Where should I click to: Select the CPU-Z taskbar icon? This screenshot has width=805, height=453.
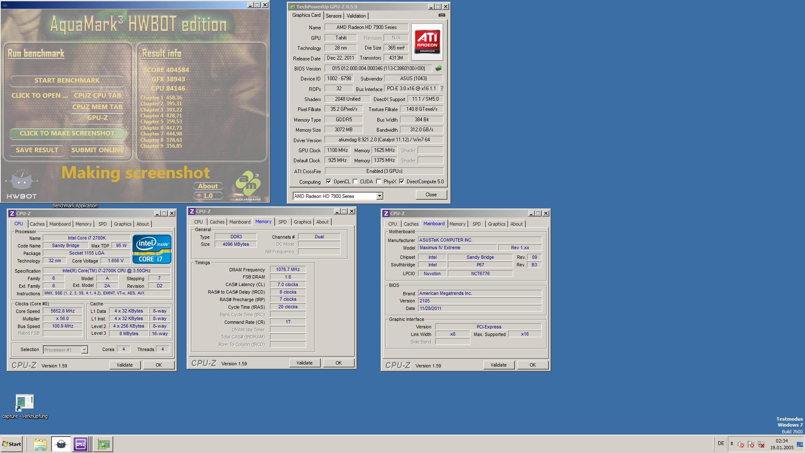80,444
